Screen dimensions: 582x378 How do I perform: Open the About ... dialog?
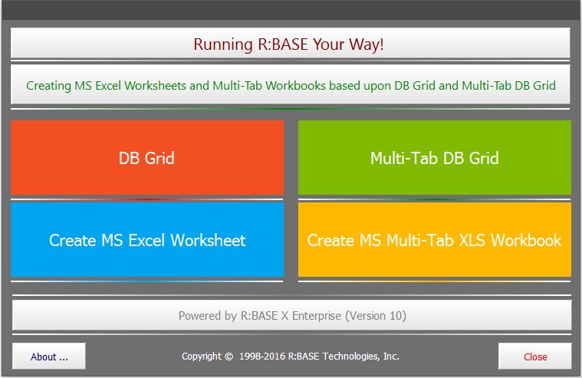(49, 357)
